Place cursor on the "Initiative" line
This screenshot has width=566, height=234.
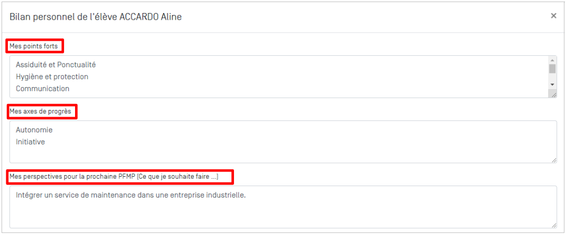(x=30, y=142)
